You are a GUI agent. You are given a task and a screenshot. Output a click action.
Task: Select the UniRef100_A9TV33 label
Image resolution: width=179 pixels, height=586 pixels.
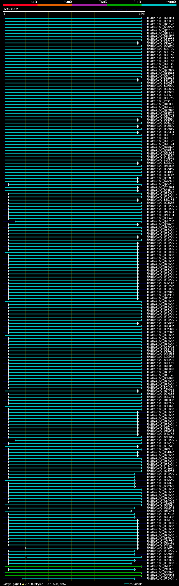point(161,391)
